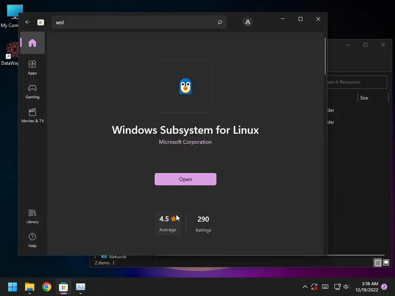This screenshot has width=395, height=296.
Task: Click the Microsoft Store logo icon
Action: 41,22
